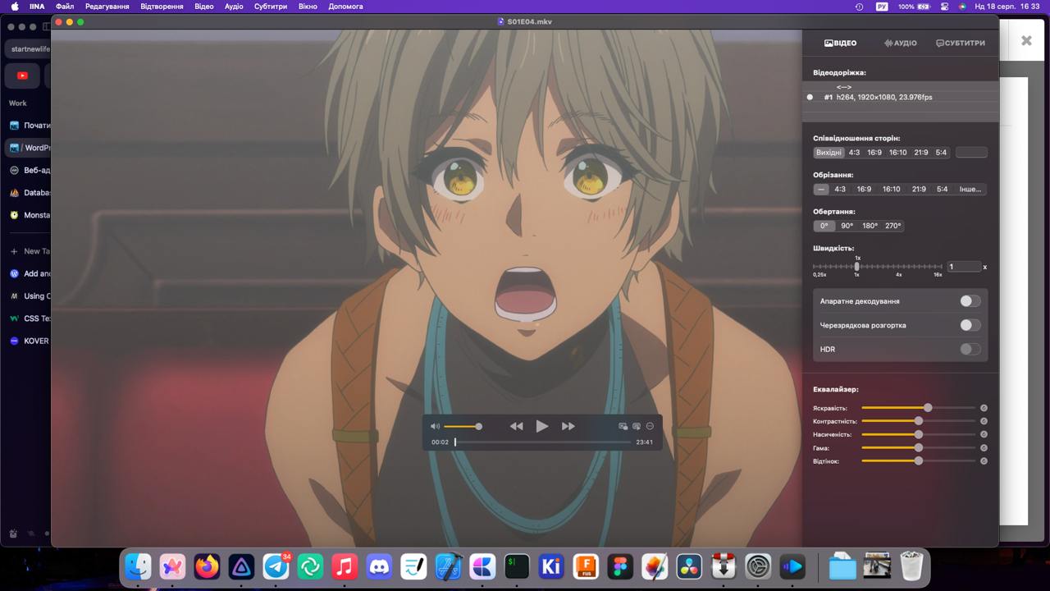The height and width of the screenshot is (591, 1050).
Task: Open the playlist panel from the control bar
Action: pyautogui.click(x=636, y=426)
